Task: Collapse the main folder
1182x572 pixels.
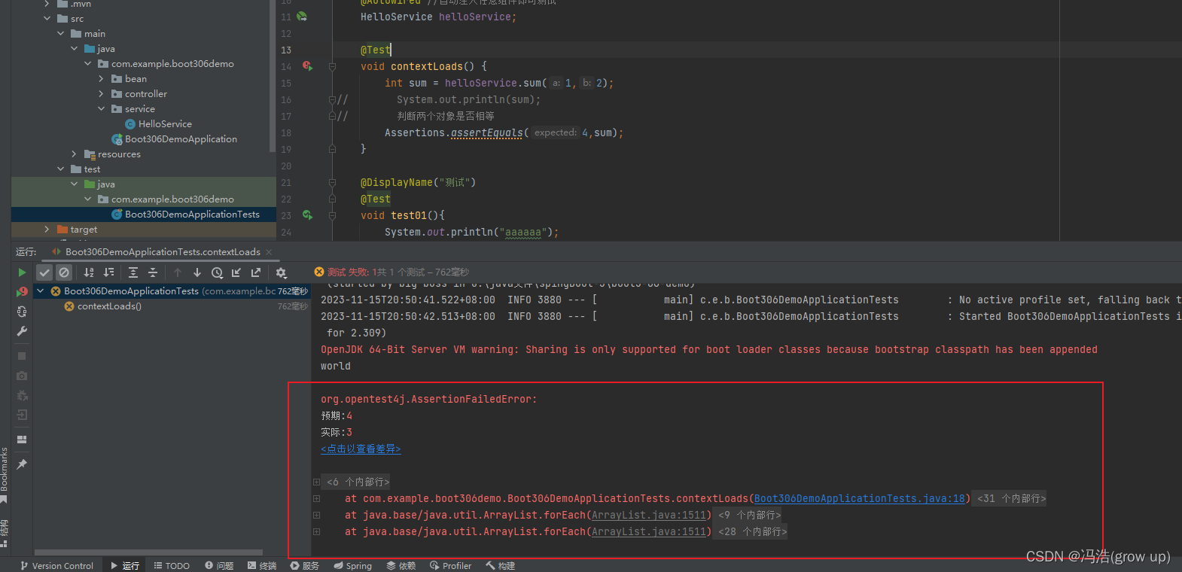Action: point(61,34)
